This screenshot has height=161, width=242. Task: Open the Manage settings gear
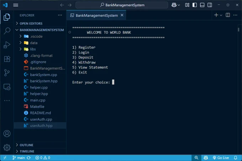coord(7,147)
